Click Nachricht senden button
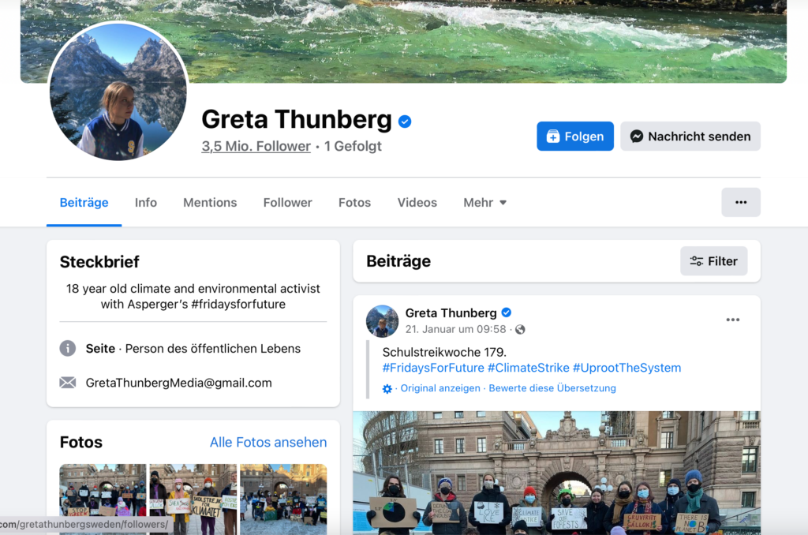This screenshot has width=808, height=535. (x=690, y=136)
